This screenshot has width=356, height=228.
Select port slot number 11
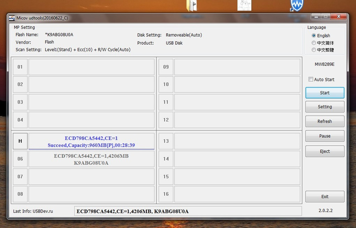coord(166,102)
